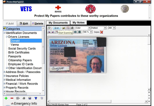
Task: Select the single page view icon
Action: click(75, 32)
